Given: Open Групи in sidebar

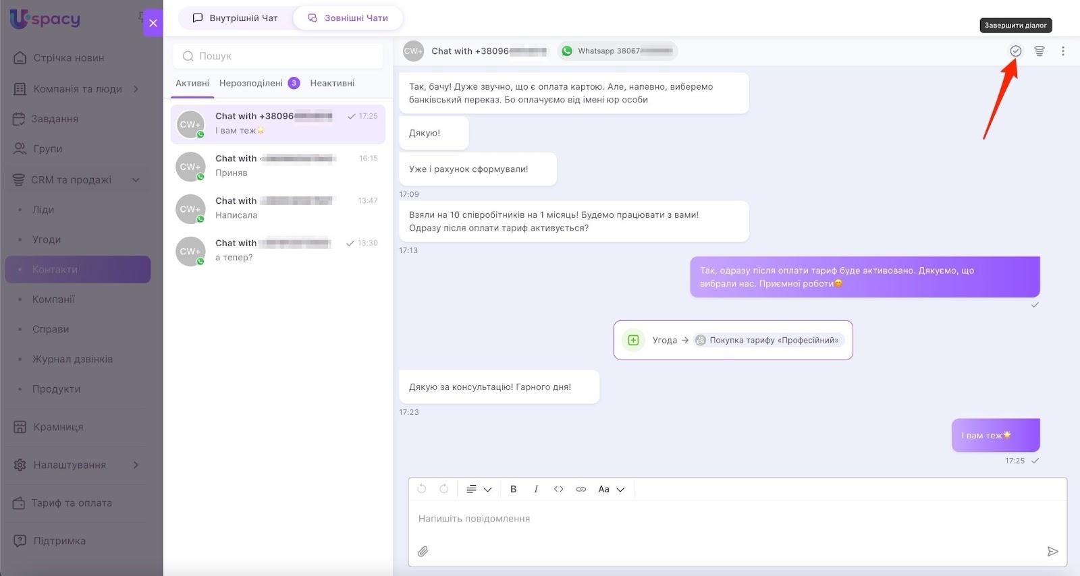Looking at the screenshot, I should point(47,148).
